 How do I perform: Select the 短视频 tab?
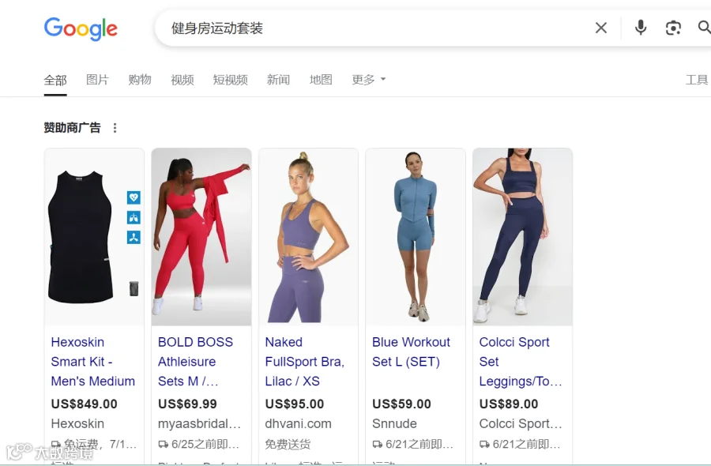[231, 79]
